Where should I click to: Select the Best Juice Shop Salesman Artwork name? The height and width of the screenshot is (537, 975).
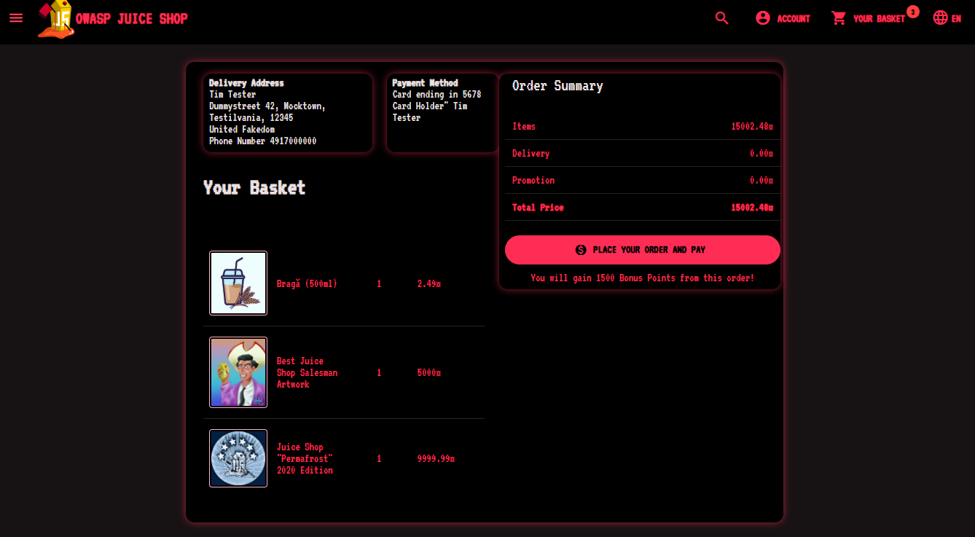[x=307, y=372]
